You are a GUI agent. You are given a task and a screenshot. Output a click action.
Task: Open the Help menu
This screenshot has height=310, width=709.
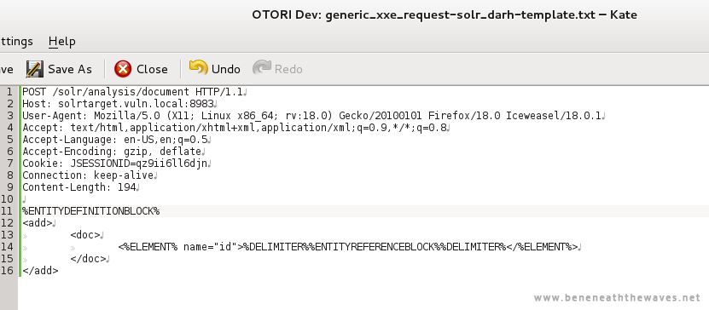(62, 42)
